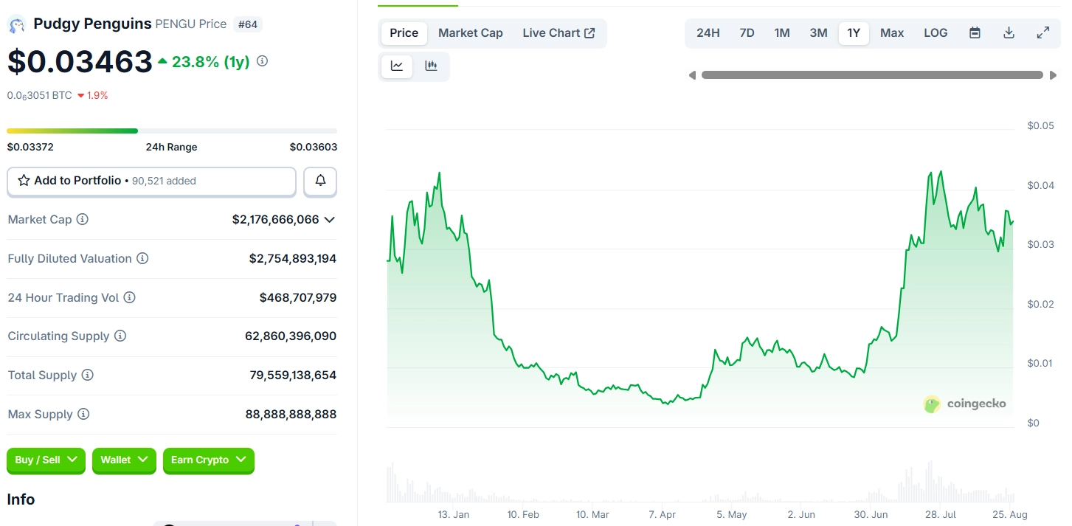
Task: Expand the chart to fullscreen
Action: 1042,33
